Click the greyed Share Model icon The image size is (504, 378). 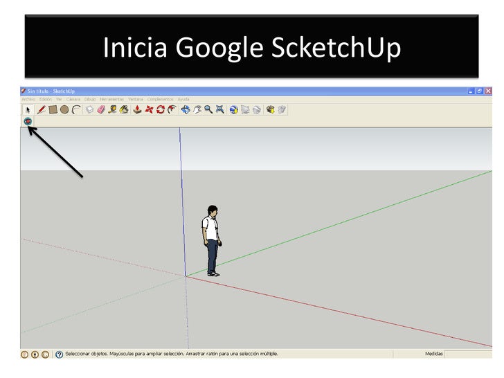click(x=282, y=110)
